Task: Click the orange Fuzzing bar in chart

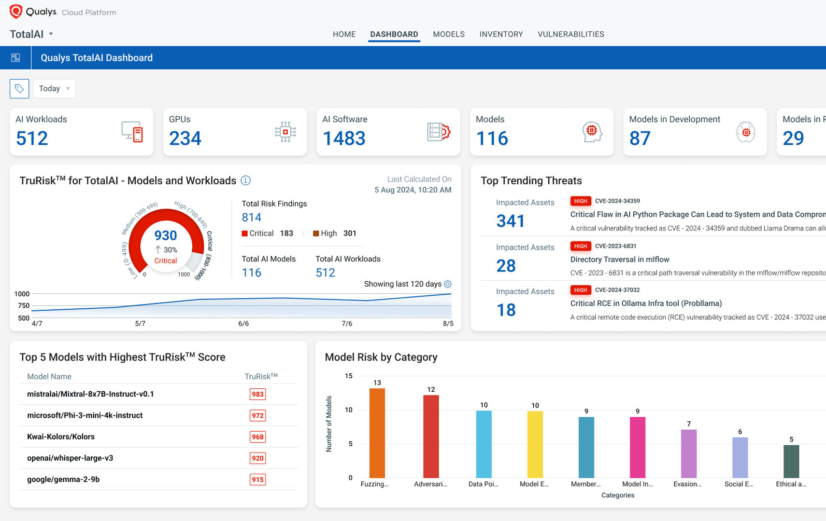Action: coord(377,433)
